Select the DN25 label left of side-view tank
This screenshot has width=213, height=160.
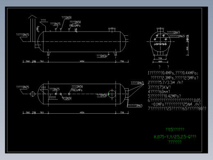[x=23, y=35]
